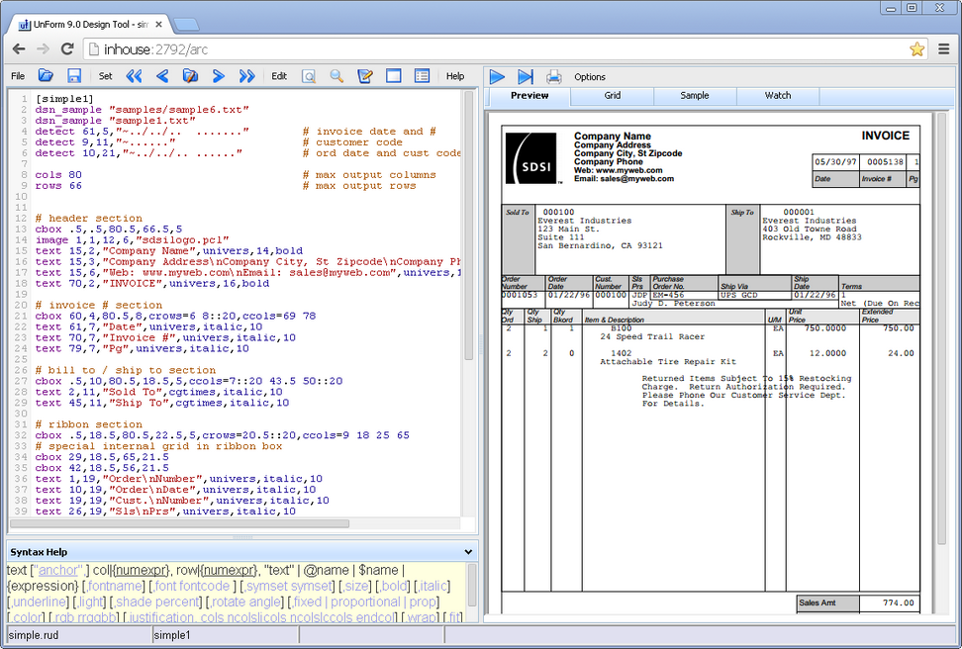Switch to the Watch tab

coord(778,96)
